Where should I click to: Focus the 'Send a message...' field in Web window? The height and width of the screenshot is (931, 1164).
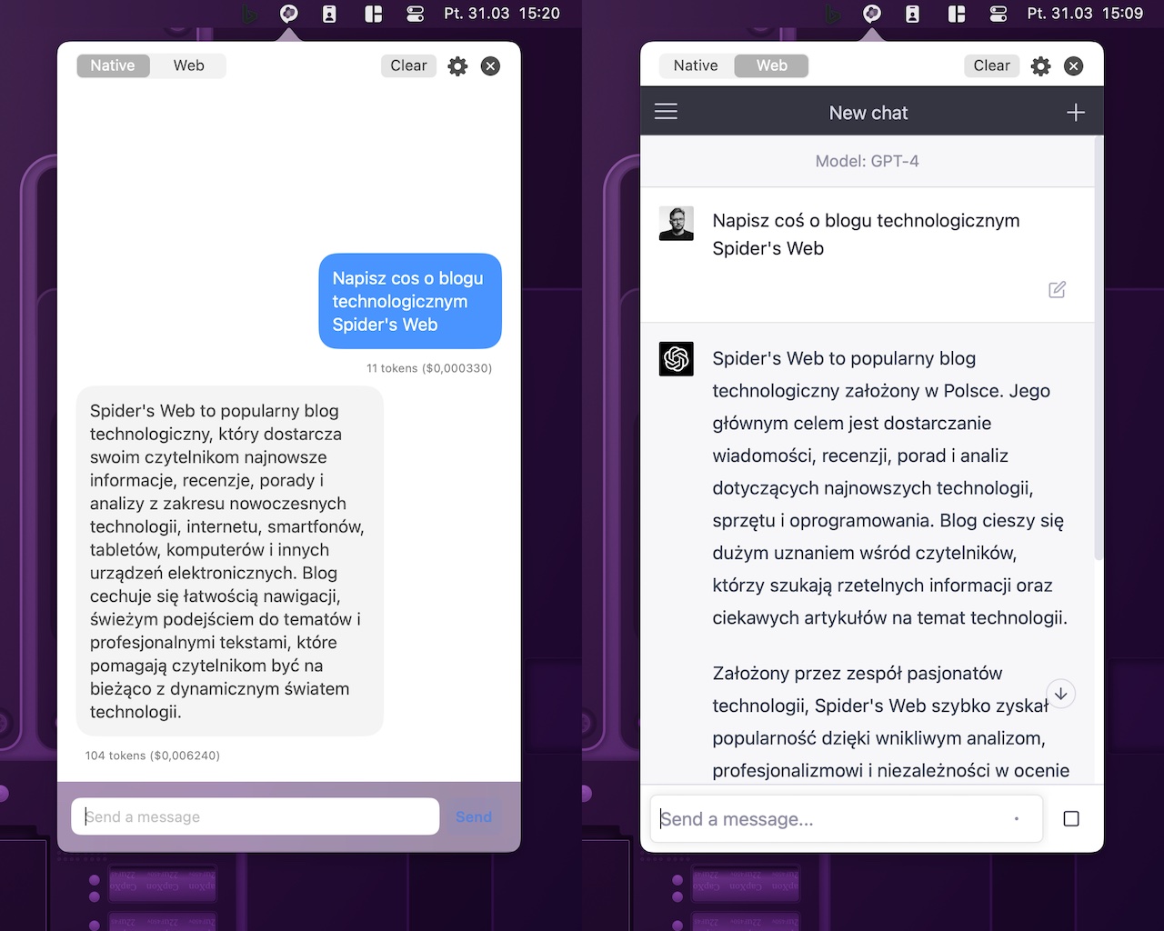click(x=846, y=818)
